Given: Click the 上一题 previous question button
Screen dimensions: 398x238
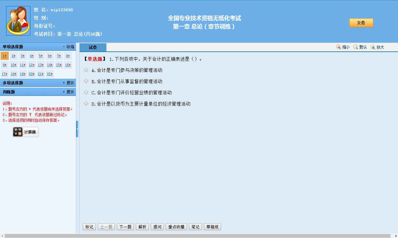Looking at the screenshot, I should coord(106,227).
